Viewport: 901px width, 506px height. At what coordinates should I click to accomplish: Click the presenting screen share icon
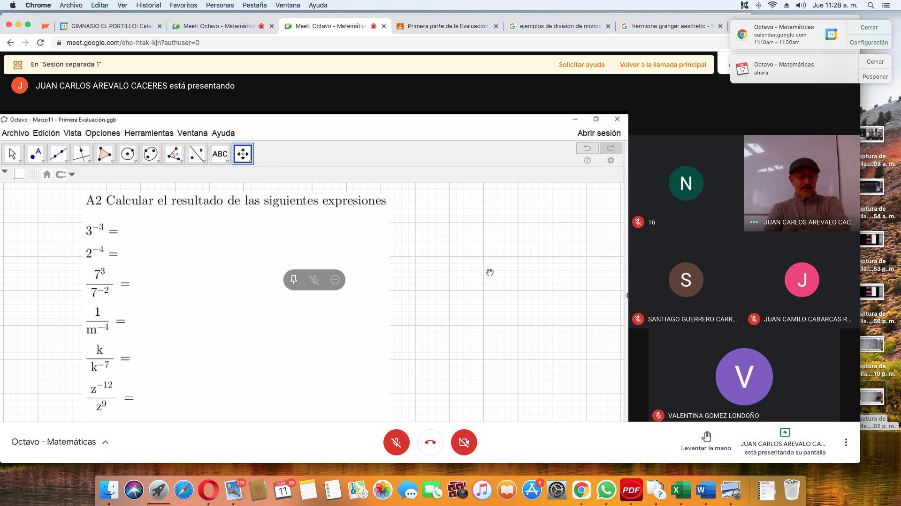pos(785,432)
